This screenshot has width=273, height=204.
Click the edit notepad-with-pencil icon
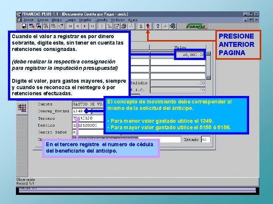click(x=116, y=26)
